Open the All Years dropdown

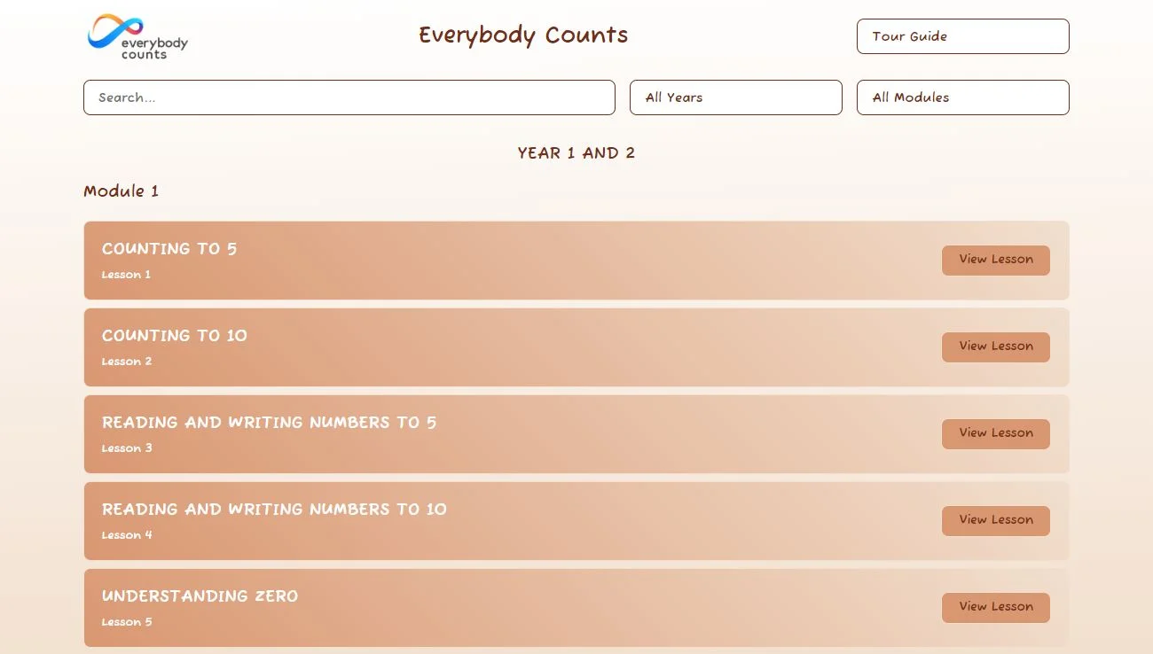[735, 97]
